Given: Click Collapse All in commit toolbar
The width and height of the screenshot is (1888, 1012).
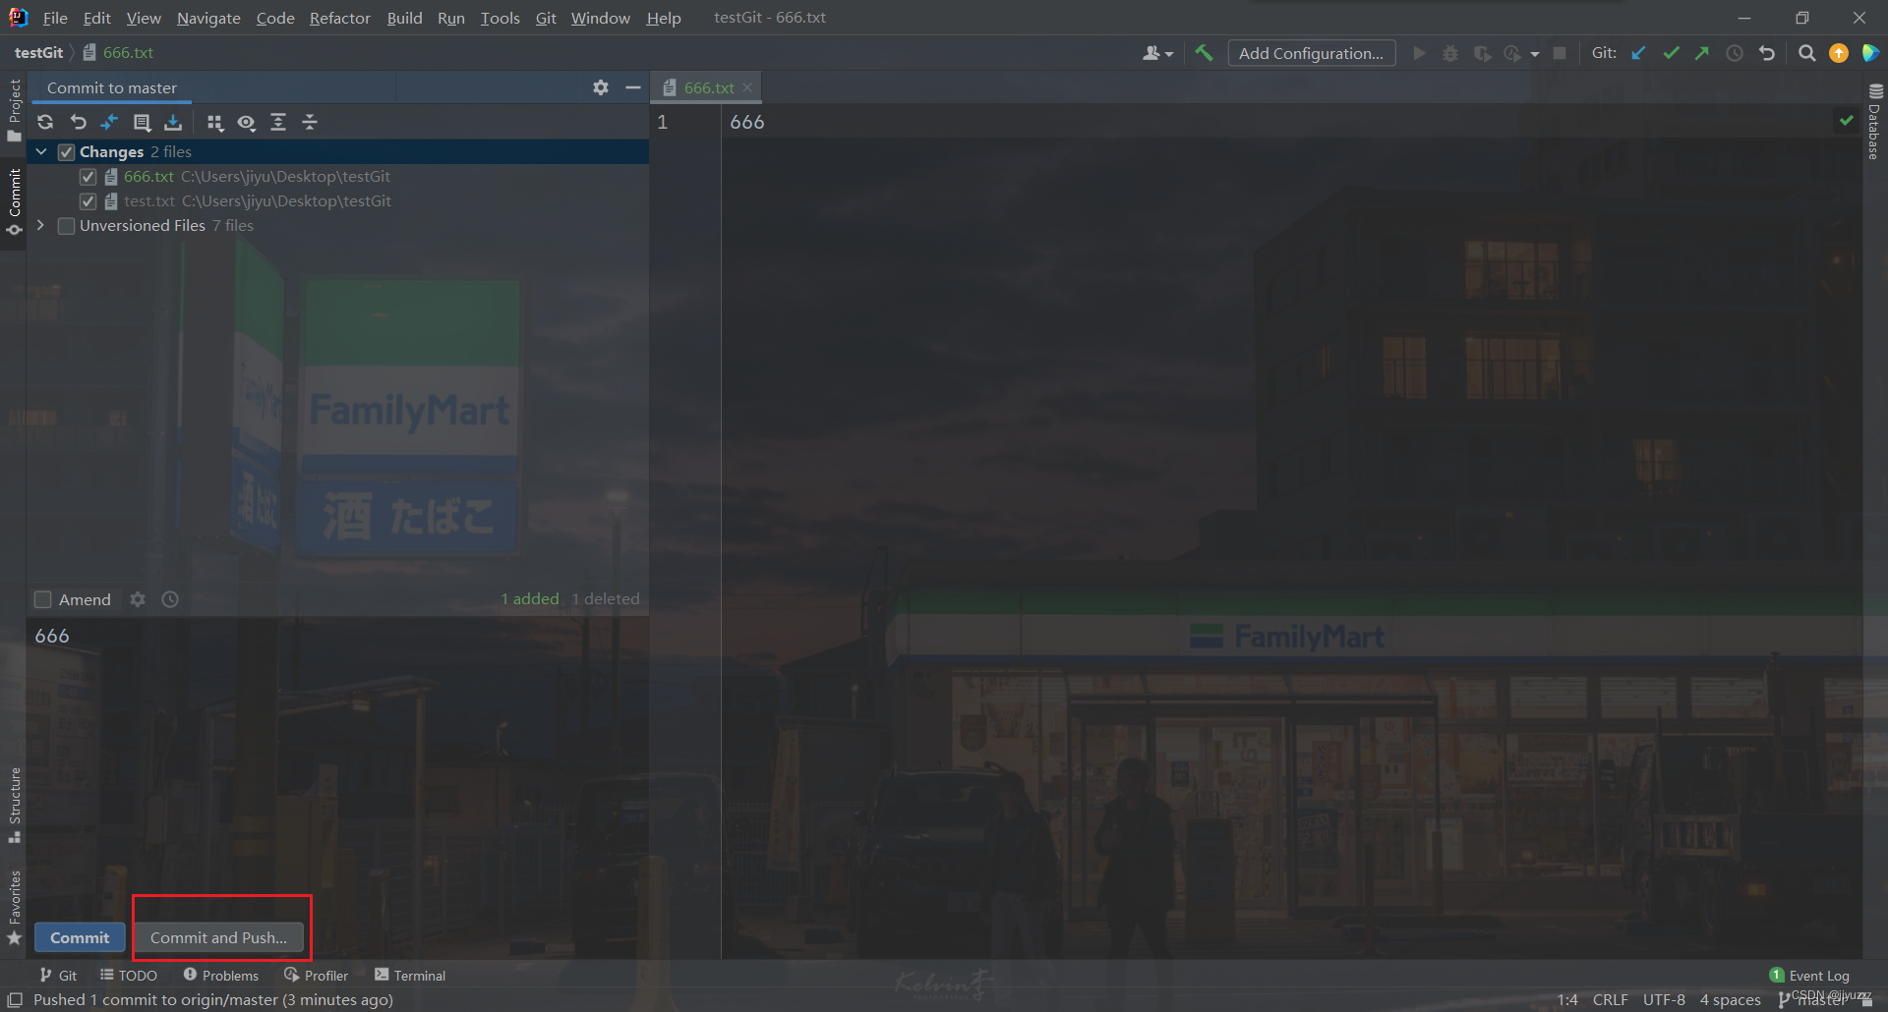Looking at the screenshot, I should coord(310,122).
